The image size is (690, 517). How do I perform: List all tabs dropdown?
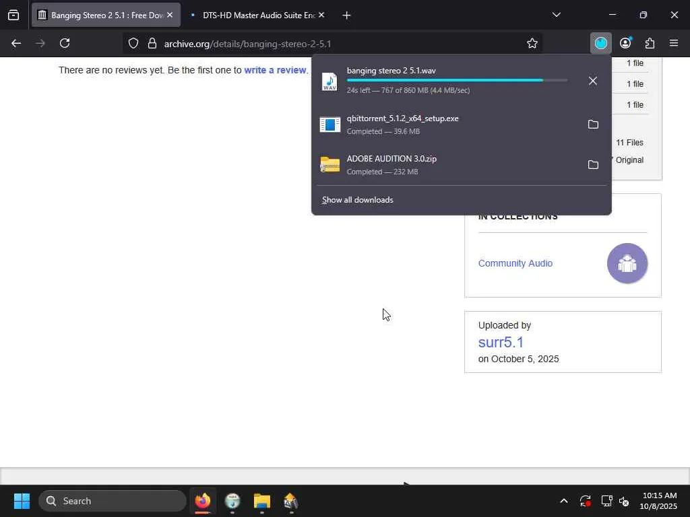(x=556, y=15)
